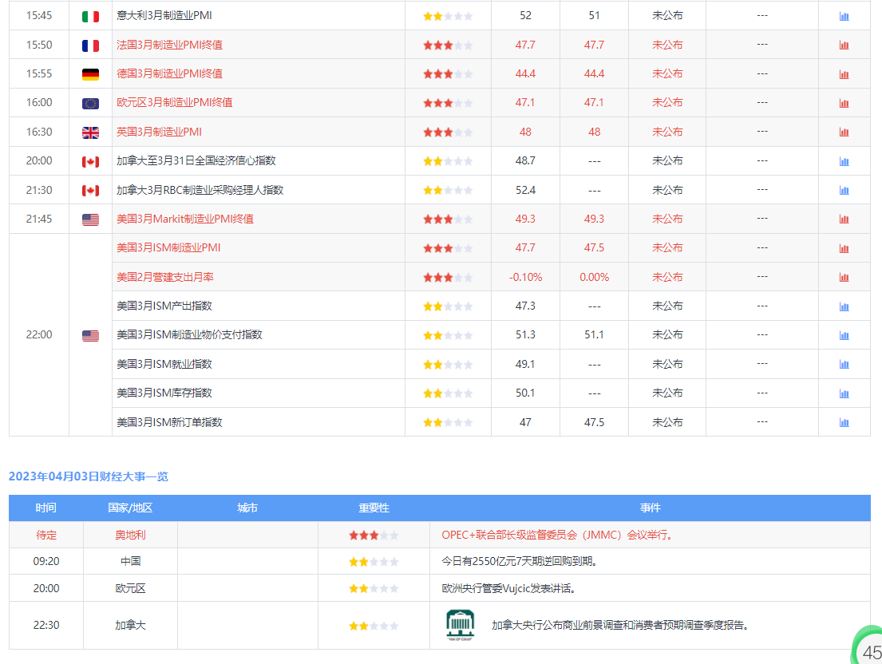Click the US flag icon at 21:45
Viewport: 882px width, 664px height.
point(90,219)
